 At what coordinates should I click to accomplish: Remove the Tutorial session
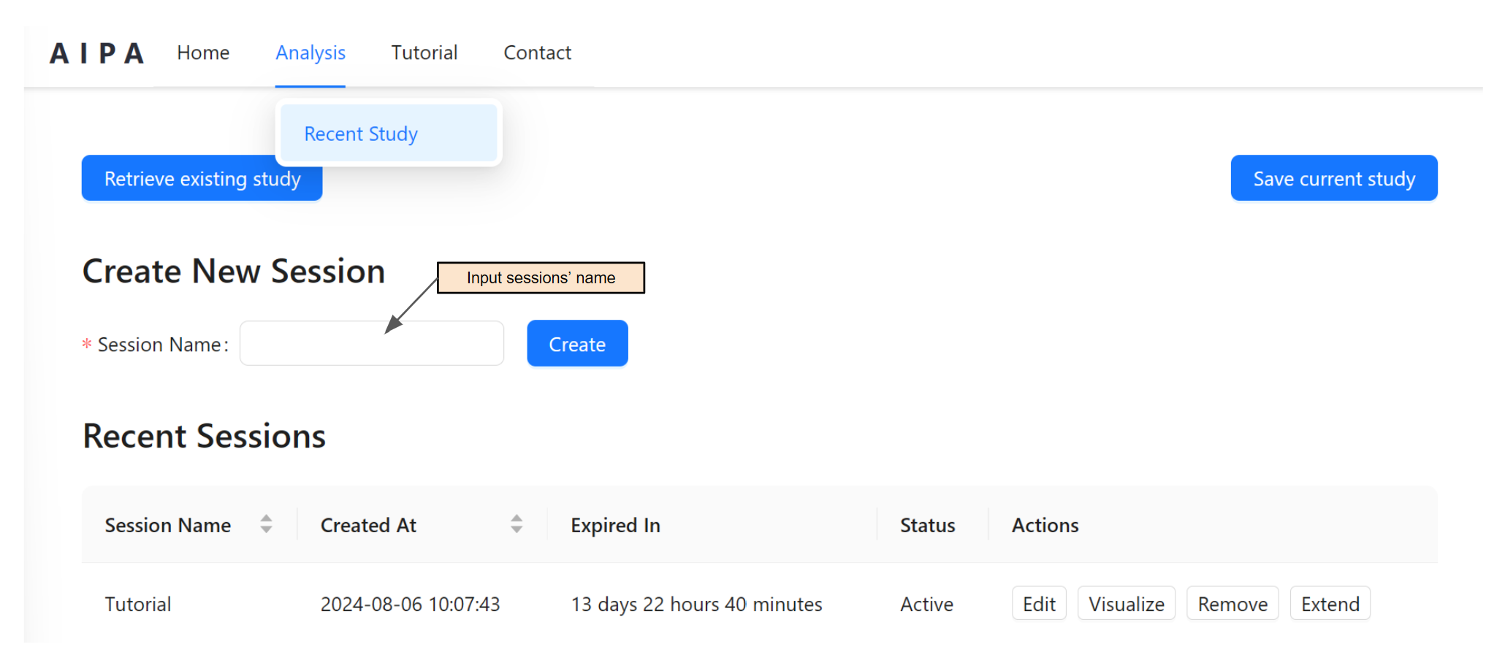[x=1232, y=604]
